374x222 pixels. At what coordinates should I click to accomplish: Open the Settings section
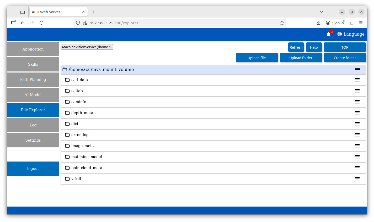33,140
